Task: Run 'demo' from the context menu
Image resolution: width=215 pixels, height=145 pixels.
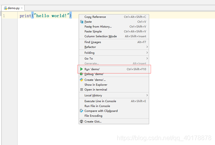Action: [x=114, y=69]
